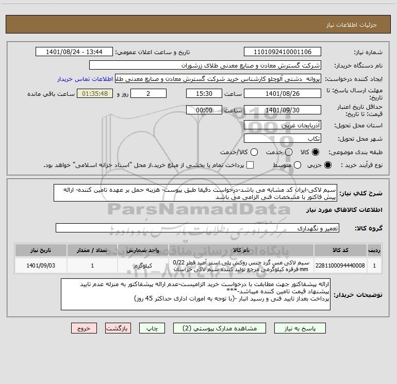Click the remaining time countdown 01:35:48
This screenshot has height=384, width=397.
click(95, 94)
